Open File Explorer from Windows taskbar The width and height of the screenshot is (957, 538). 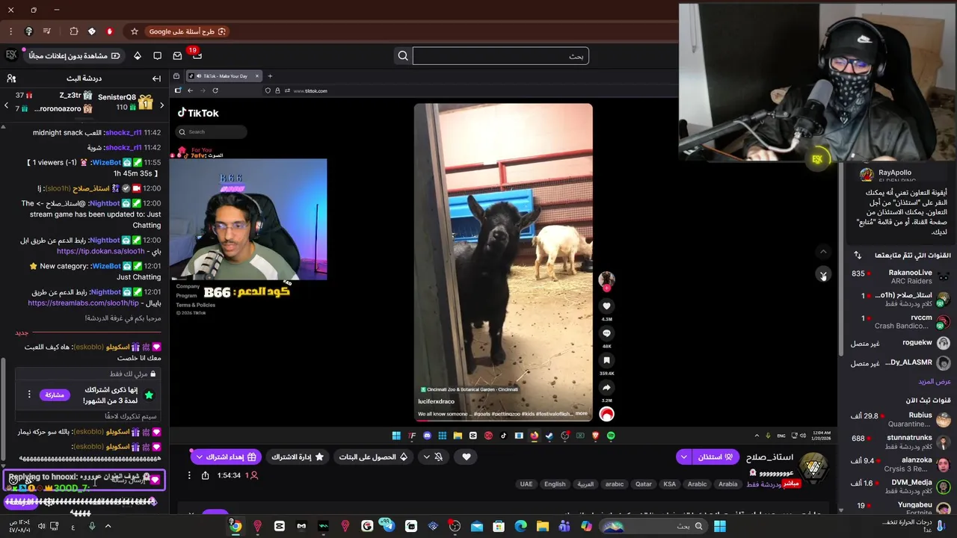coord(542,527)
